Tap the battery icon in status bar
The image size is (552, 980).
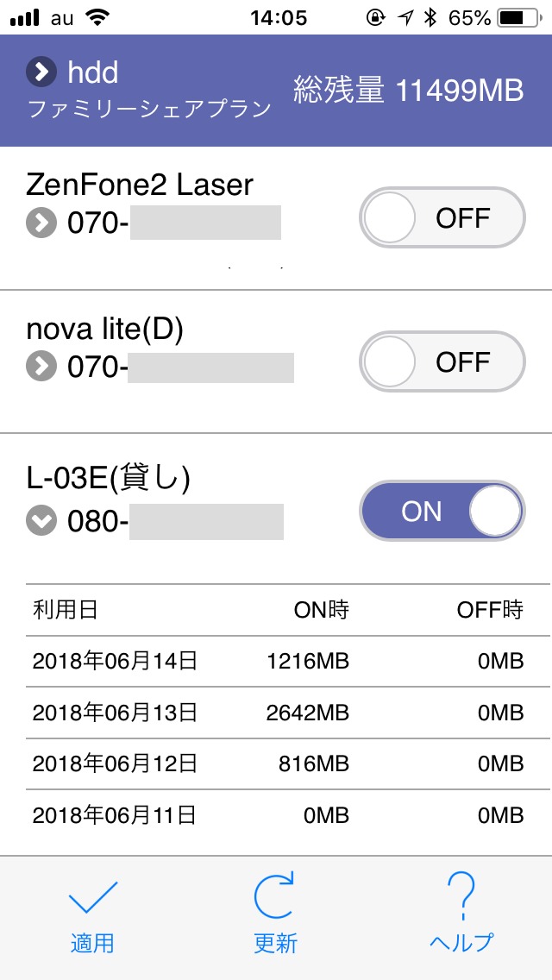[x=517, y=17]
